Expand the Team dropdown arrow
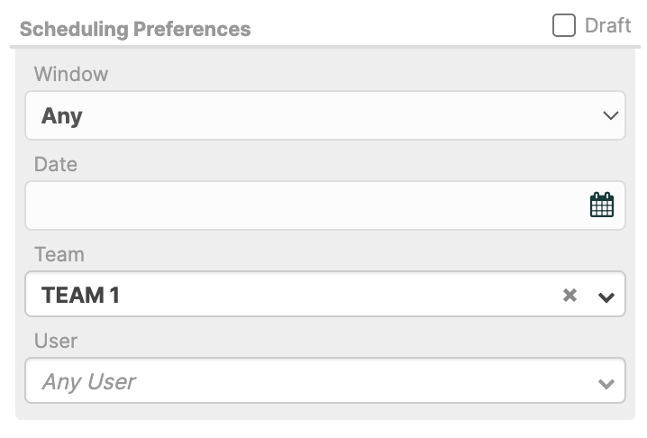 coord(606,297)
